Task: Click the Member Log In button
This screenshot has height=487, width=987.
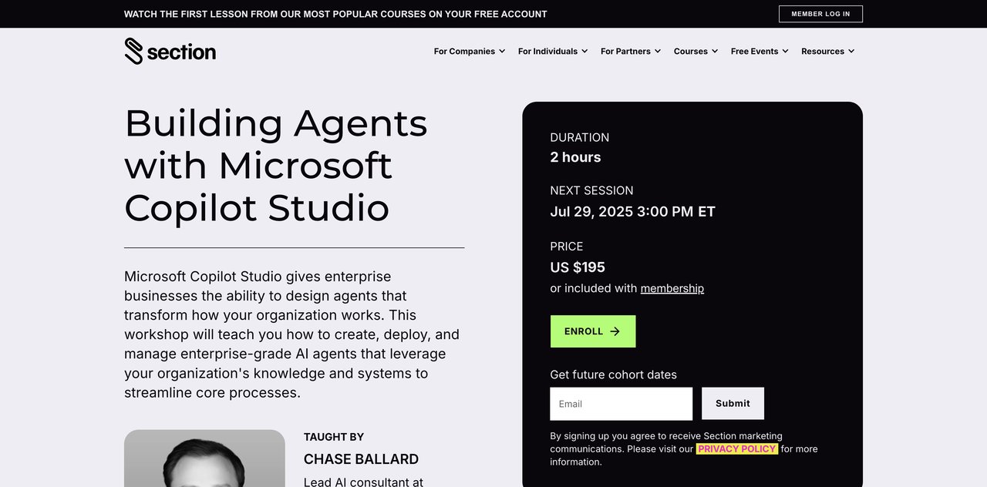Action: (x=820, y=14)
